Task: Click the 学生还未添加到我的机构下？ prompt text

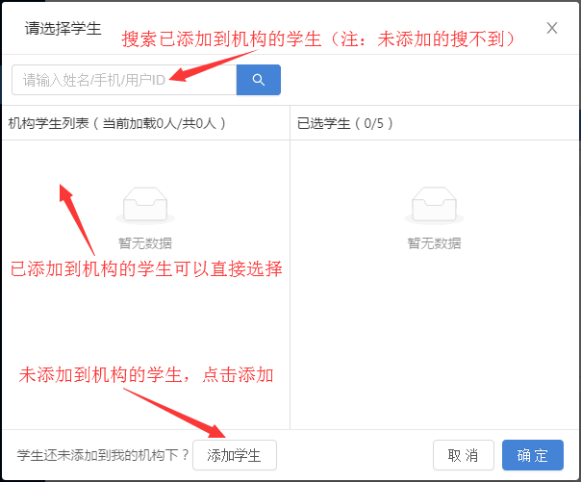Action: point(102,455)
